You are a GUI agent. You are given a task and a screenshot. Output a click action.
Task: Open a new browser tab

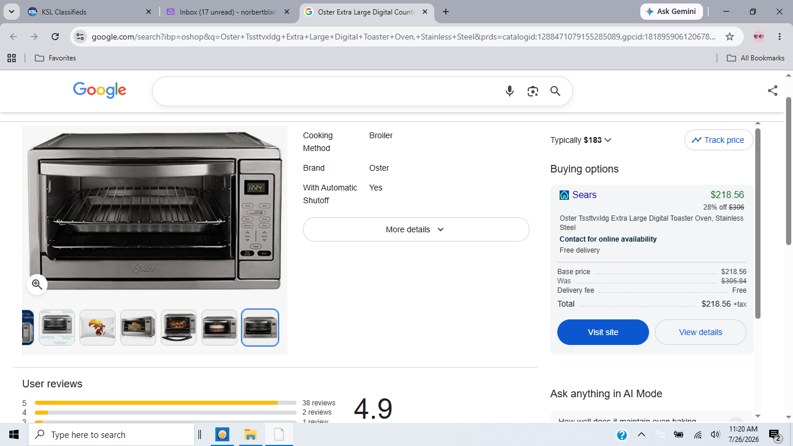[445, 12]
